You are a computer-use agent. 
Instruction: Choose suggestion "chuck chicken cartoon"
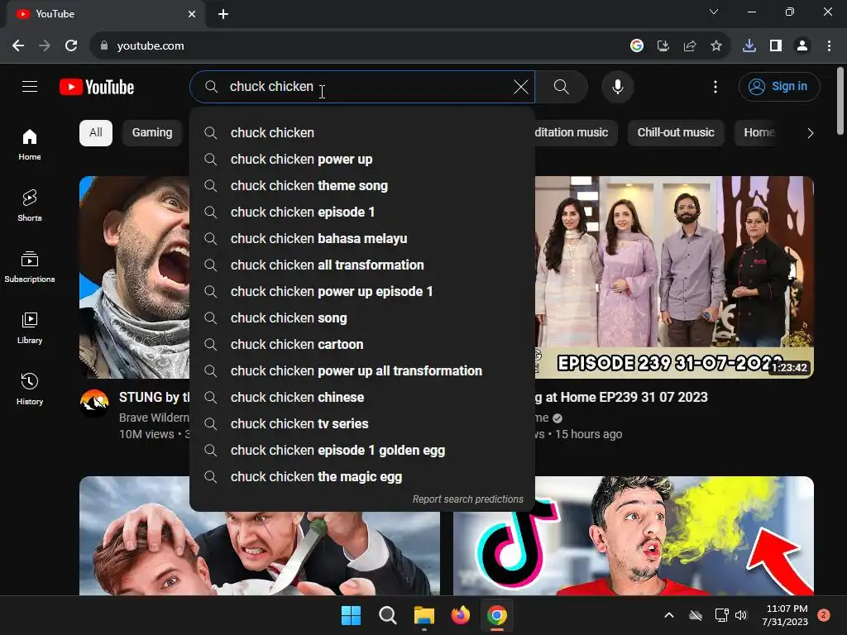point(362,345)
